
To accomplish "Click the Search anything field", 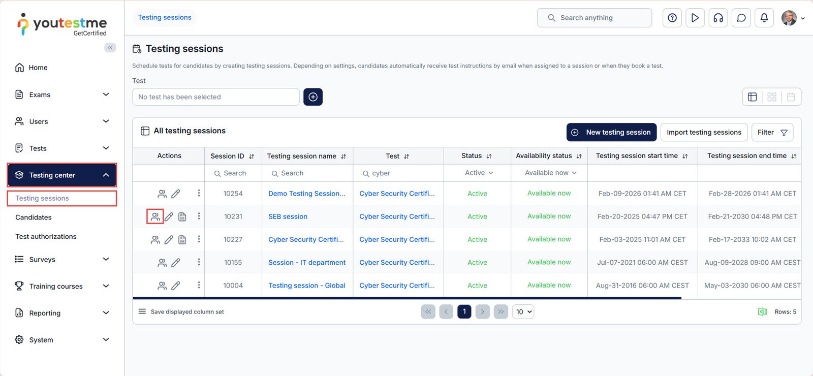I will [595, 18].
